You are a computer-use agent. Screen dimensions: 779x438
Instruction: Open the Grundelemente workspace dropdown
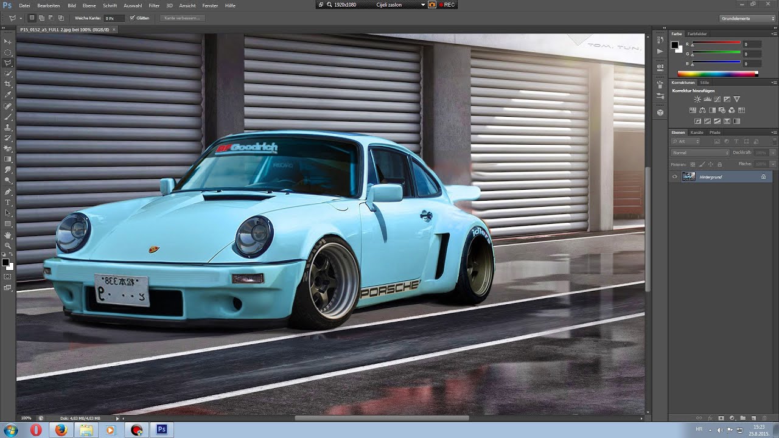pyautogui.click(x=747, y=18)
